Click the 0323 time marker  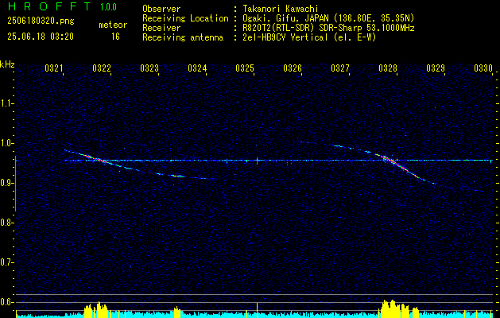pyautogui.click(x=149, y=68)
